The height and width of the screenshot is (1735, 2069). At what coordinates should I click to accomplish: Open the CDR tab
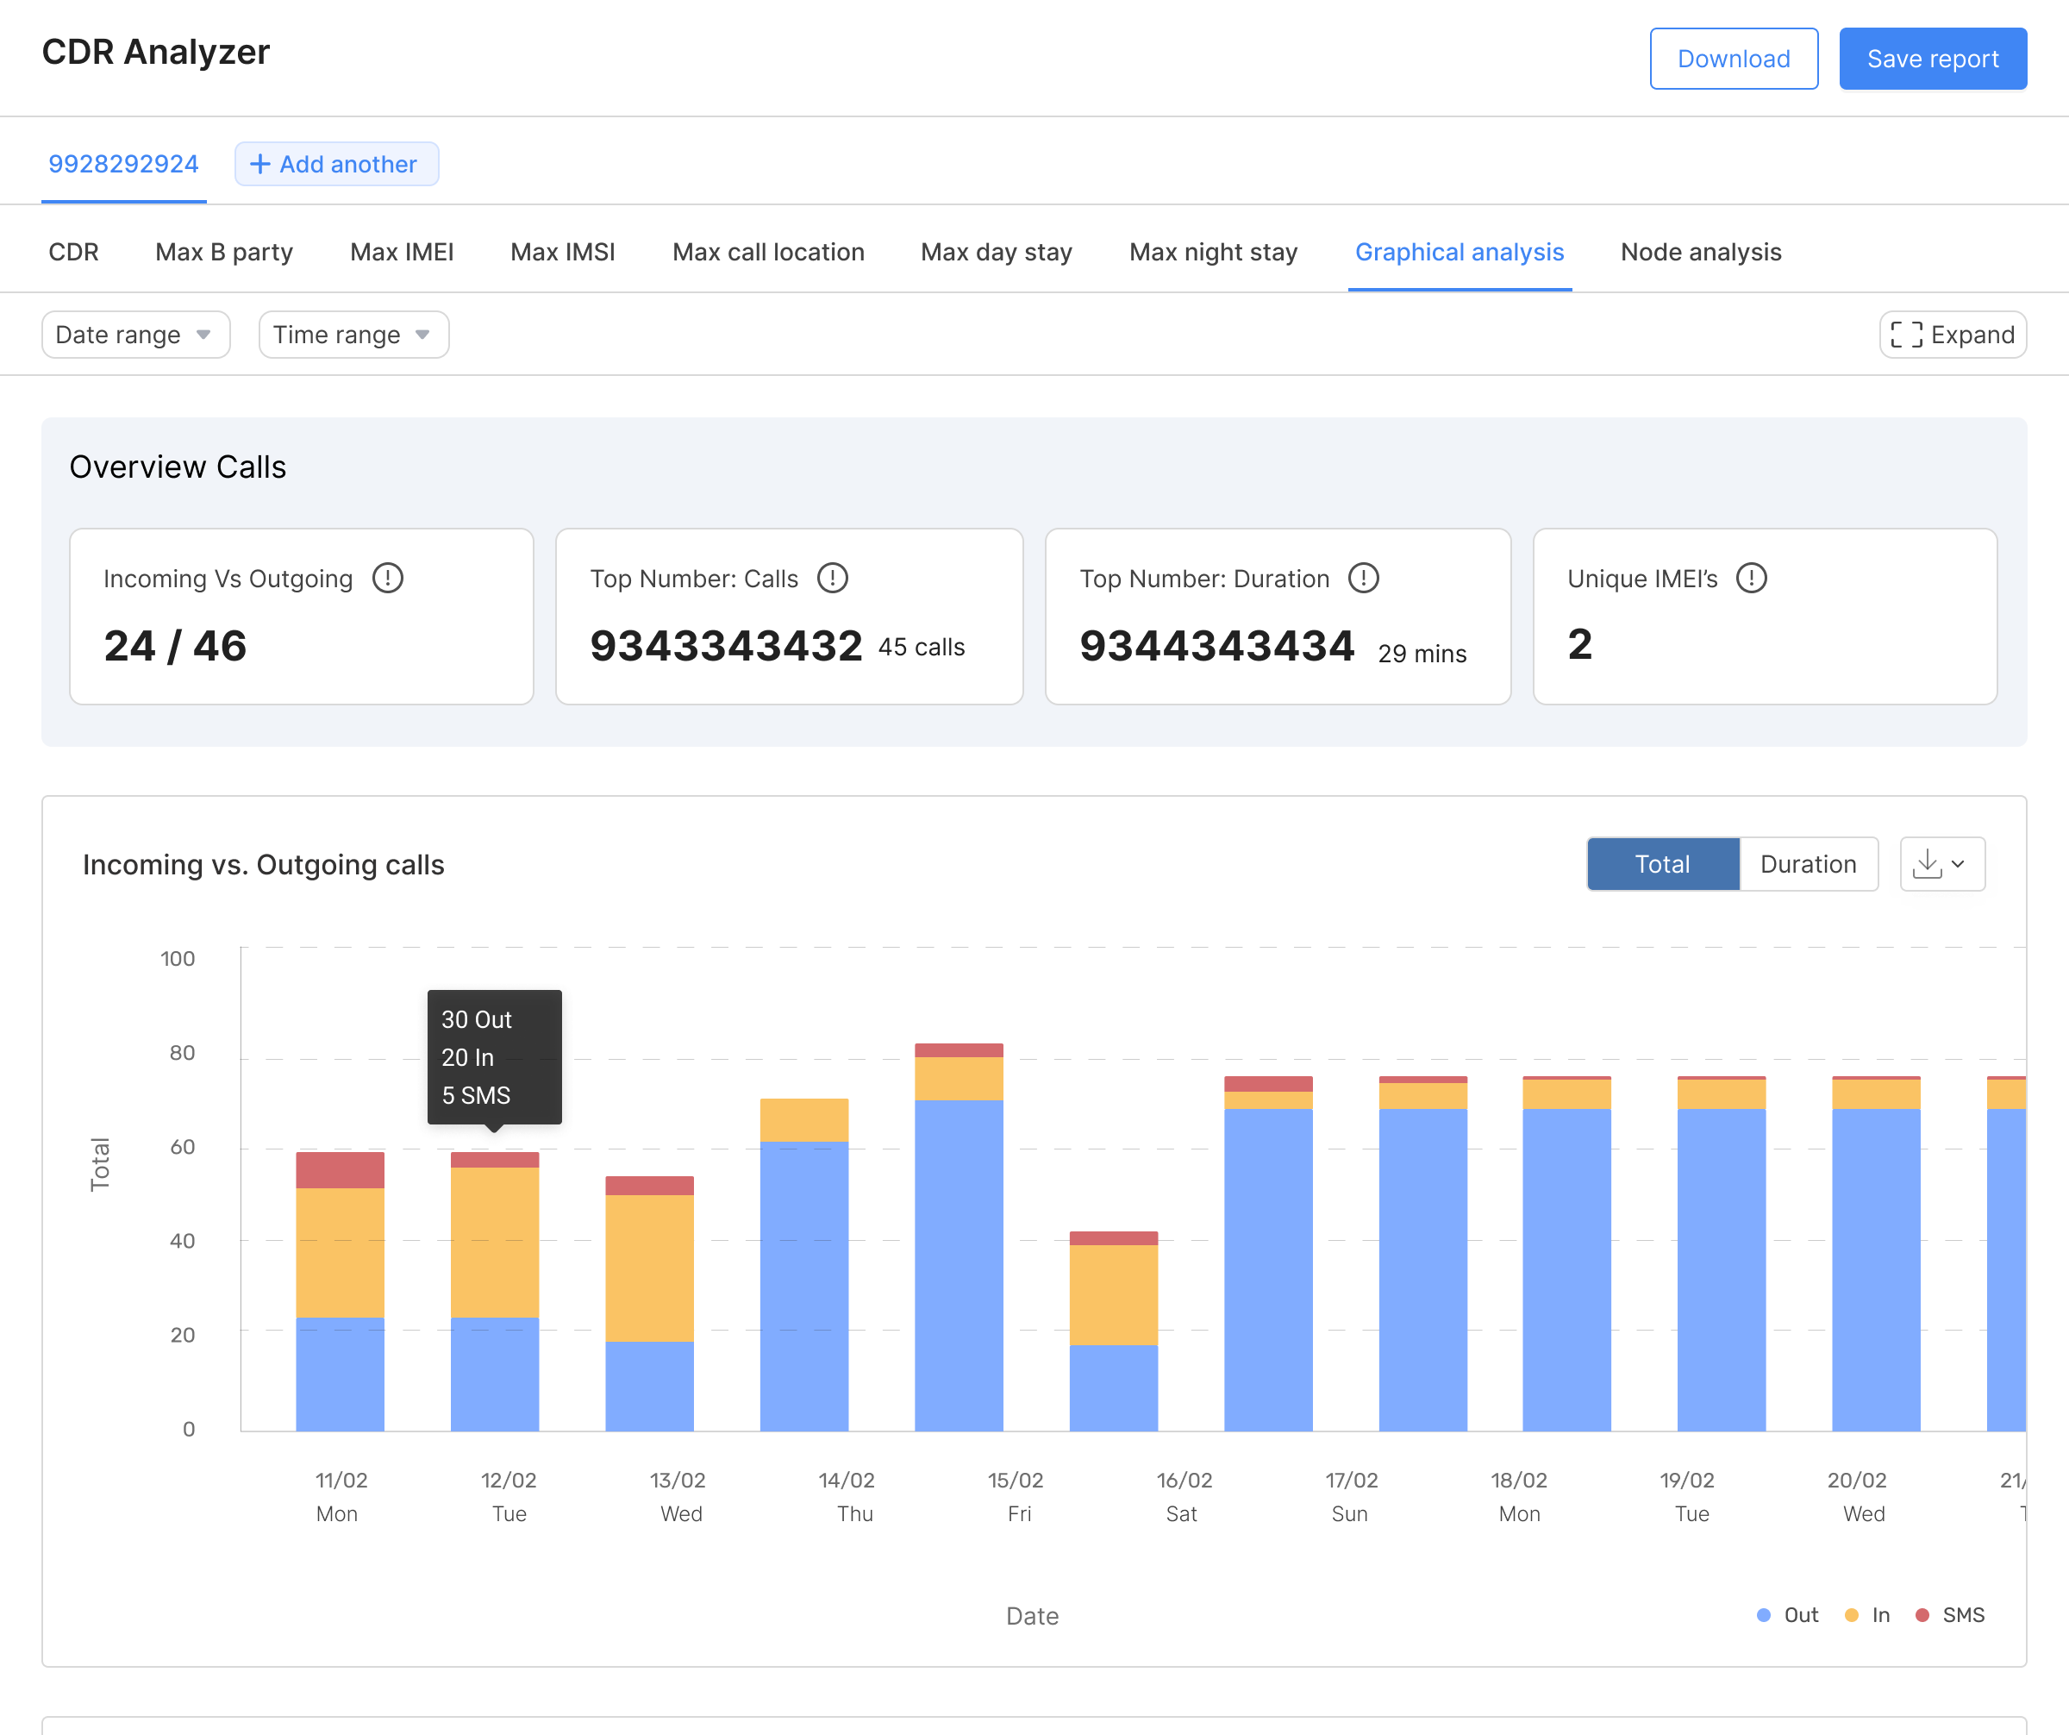tap(74, 252)
